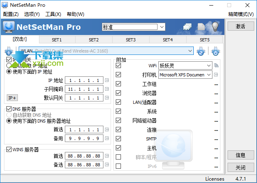Click the DNS 备用 9.9.9.9 field
Image resolution: width=257 pixels, height=183 pixels.
coord(84,138)
